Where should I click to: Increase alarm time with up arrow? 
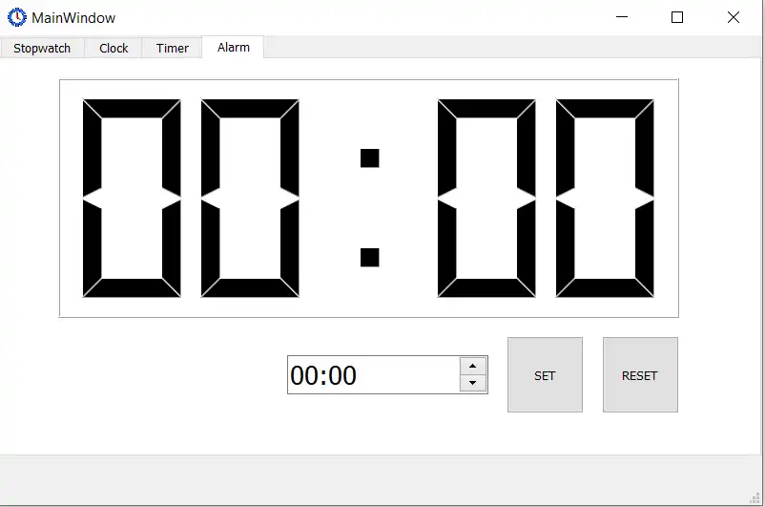click(473, 366)
